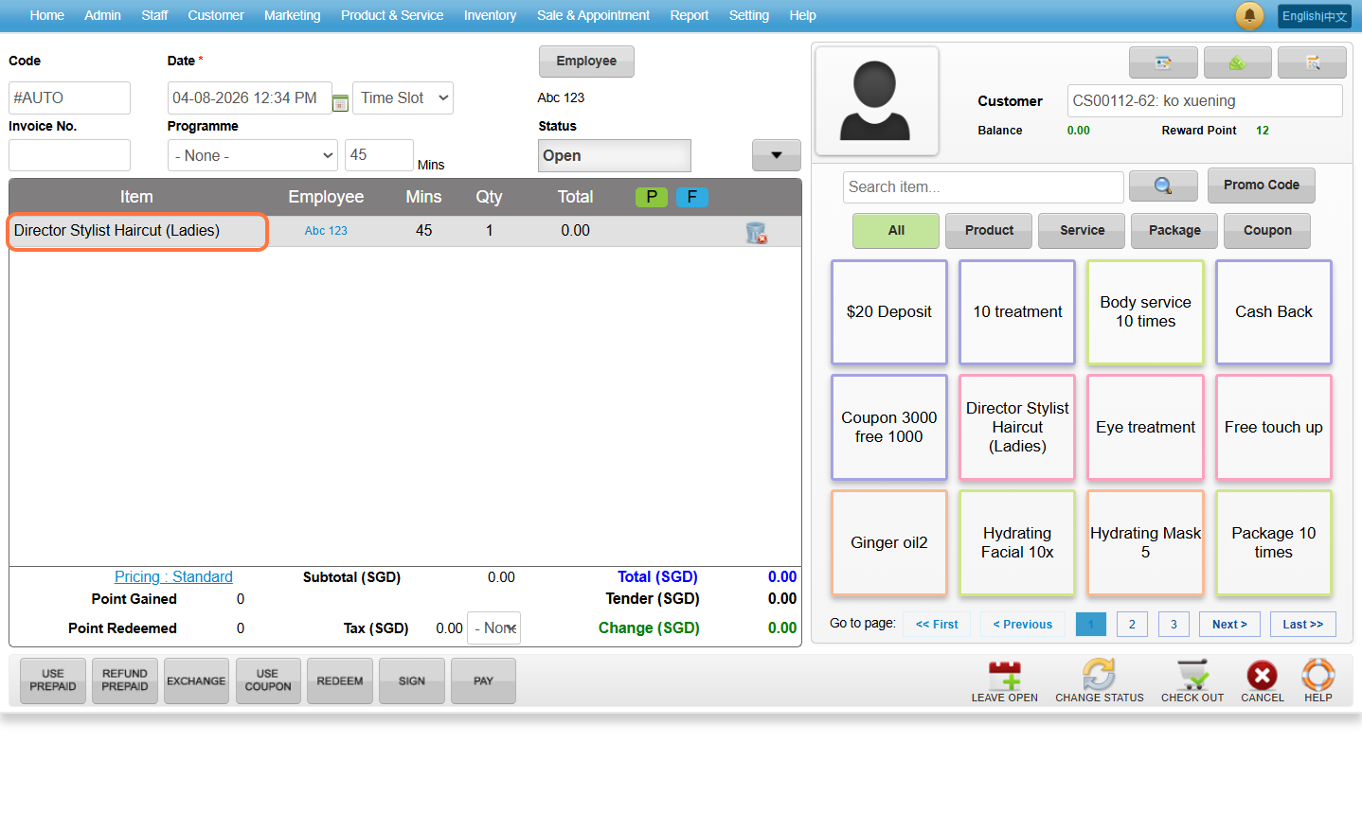Open the Pricing : Standard link

click(x=173, y=577)
